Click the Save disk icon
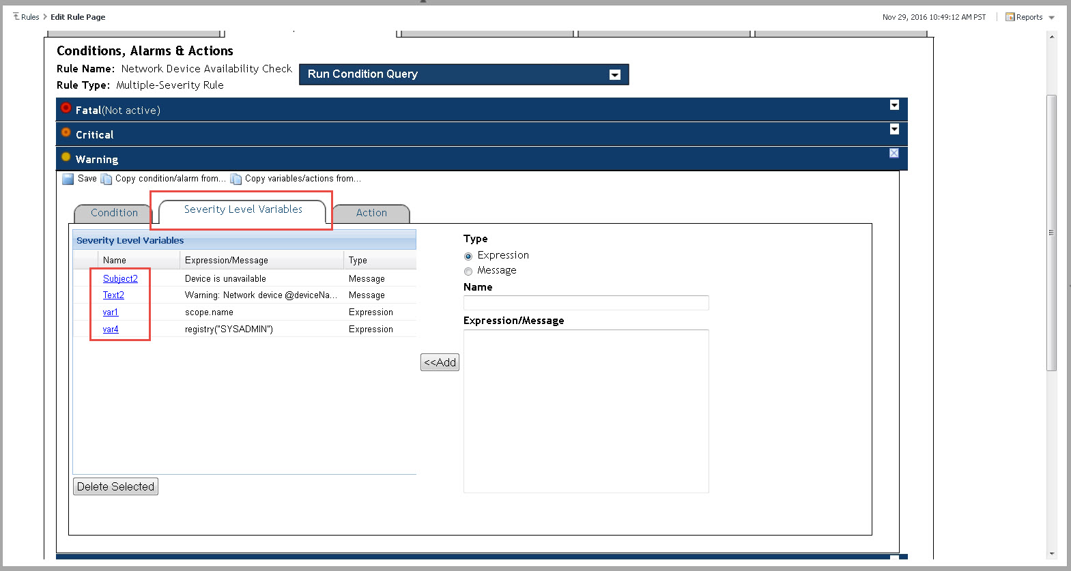 (x=68, y=179)
